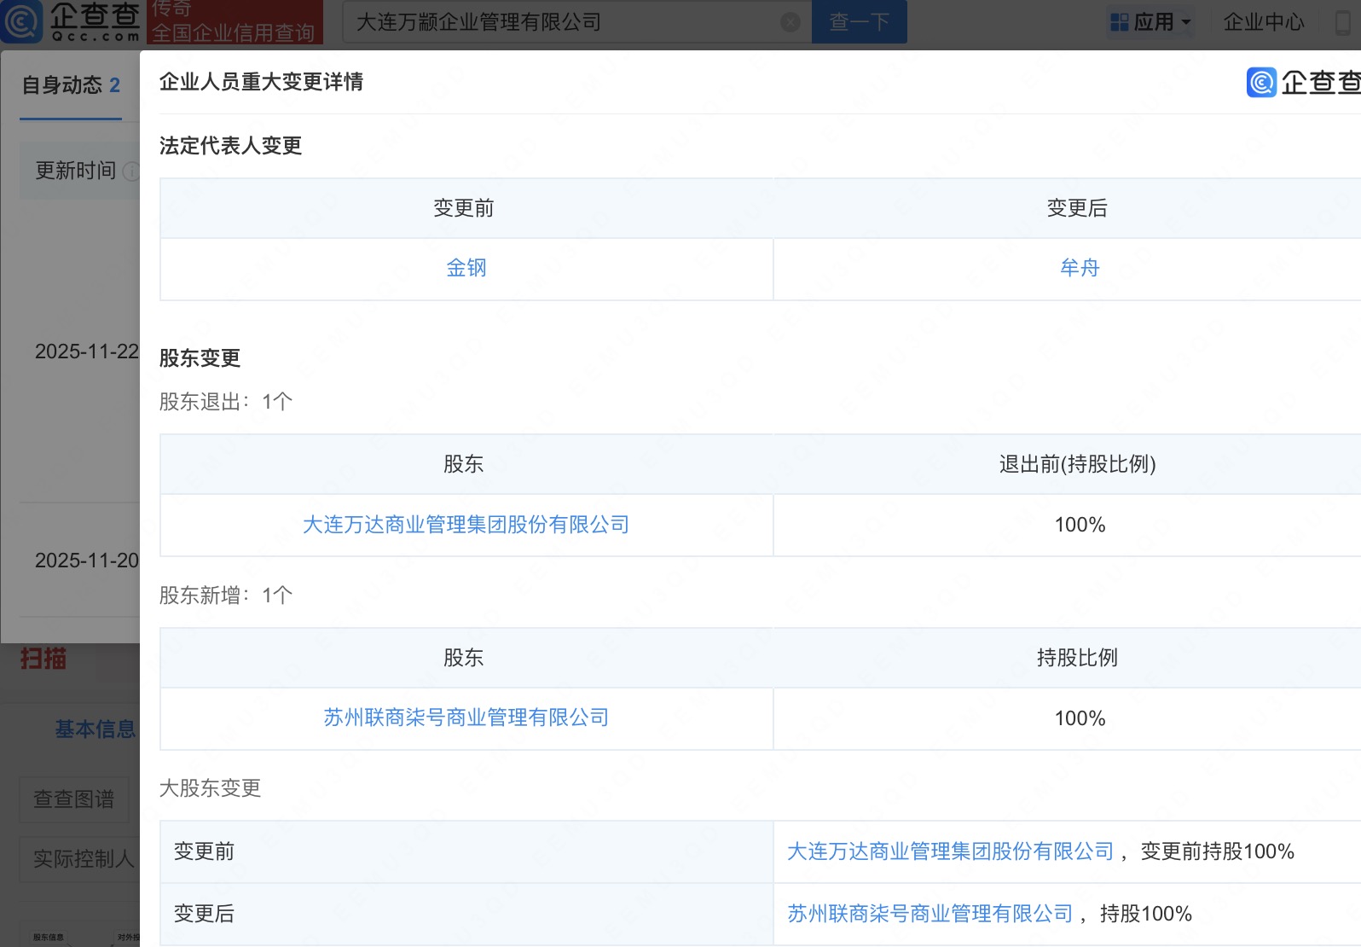
Task: Open 苏州联商柒号 link in 股东新增 table
Action: [x=466, y=718]
